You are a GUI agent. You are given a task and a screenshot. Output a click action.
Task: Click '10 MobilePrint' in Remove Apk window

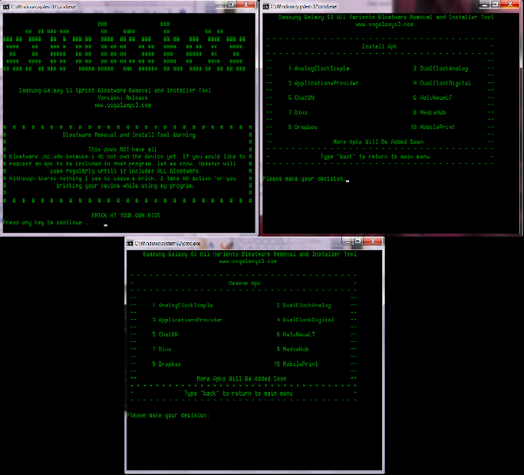pyautogui.click(x=296, y=364)
